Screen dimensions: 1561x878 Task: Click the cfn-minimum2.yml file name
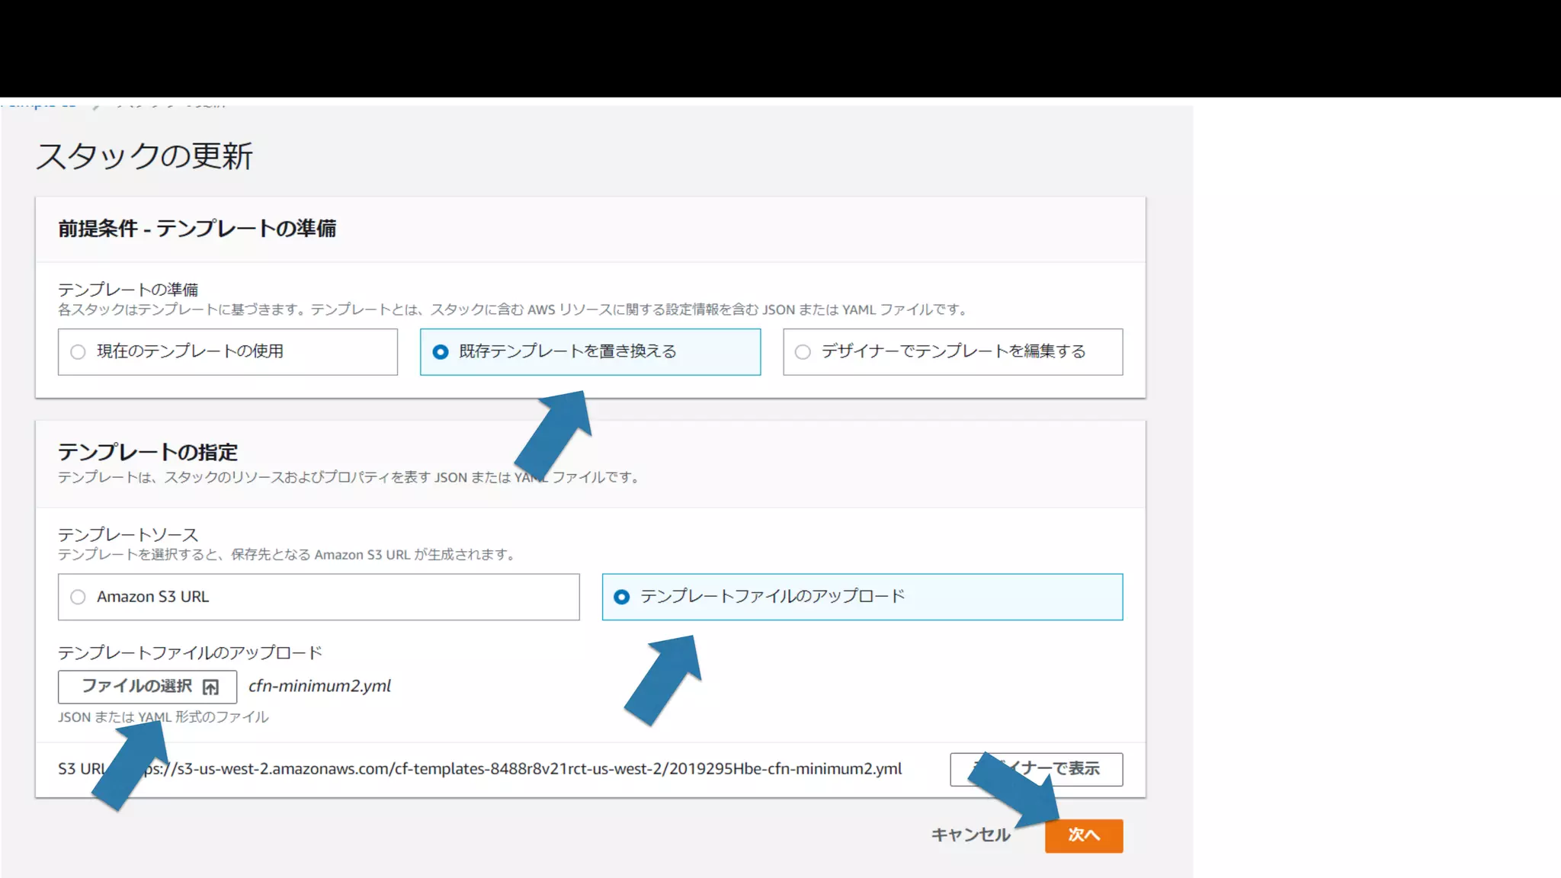319,686
